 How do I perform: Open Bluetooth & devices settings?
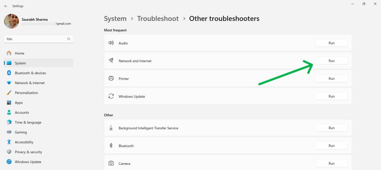[39, 73]
